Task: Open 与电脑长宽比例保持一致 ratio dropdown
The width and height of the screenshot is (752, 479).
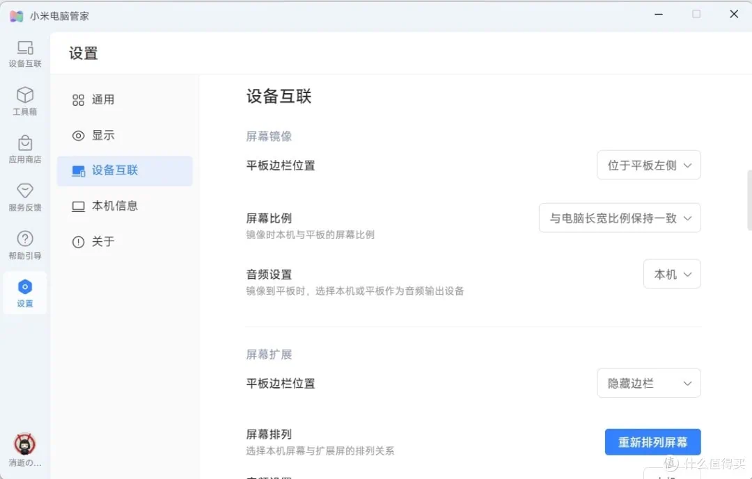Action: (620, 218)
